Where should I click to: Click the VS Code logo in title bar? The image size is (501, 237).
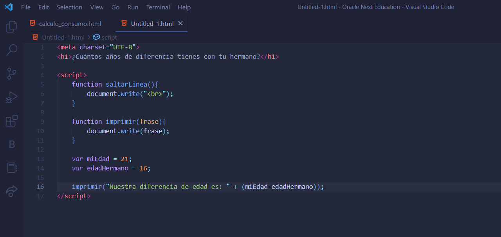click(9, 7)
